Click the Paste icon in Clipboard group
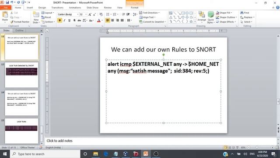Image resolution: width=280 pixels, height=158 pixels. 5,14
